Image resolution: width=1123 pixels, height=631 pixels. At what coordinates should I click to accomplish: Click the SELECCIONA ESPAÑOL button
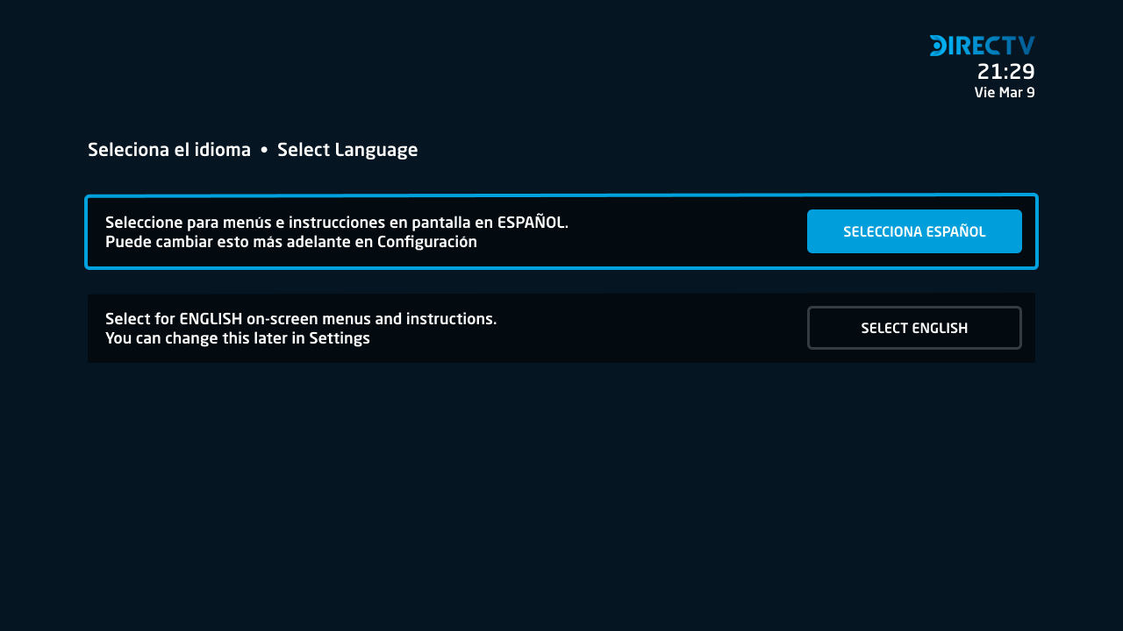tap(914, 231)
